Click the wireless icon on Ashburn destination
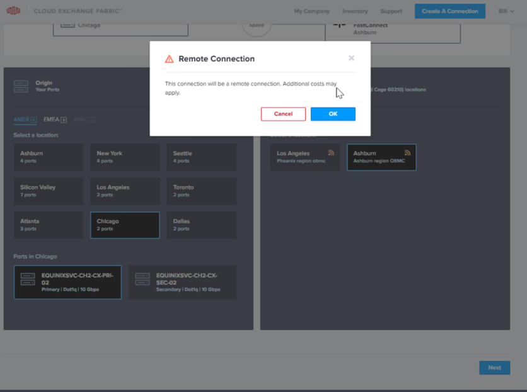 click(x=407, y=153)
